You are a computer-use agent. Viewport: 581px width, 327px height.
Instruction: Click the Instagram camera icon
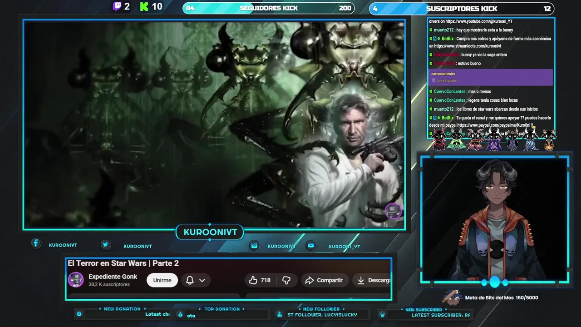pyautogui.click(x=255, y=245)
